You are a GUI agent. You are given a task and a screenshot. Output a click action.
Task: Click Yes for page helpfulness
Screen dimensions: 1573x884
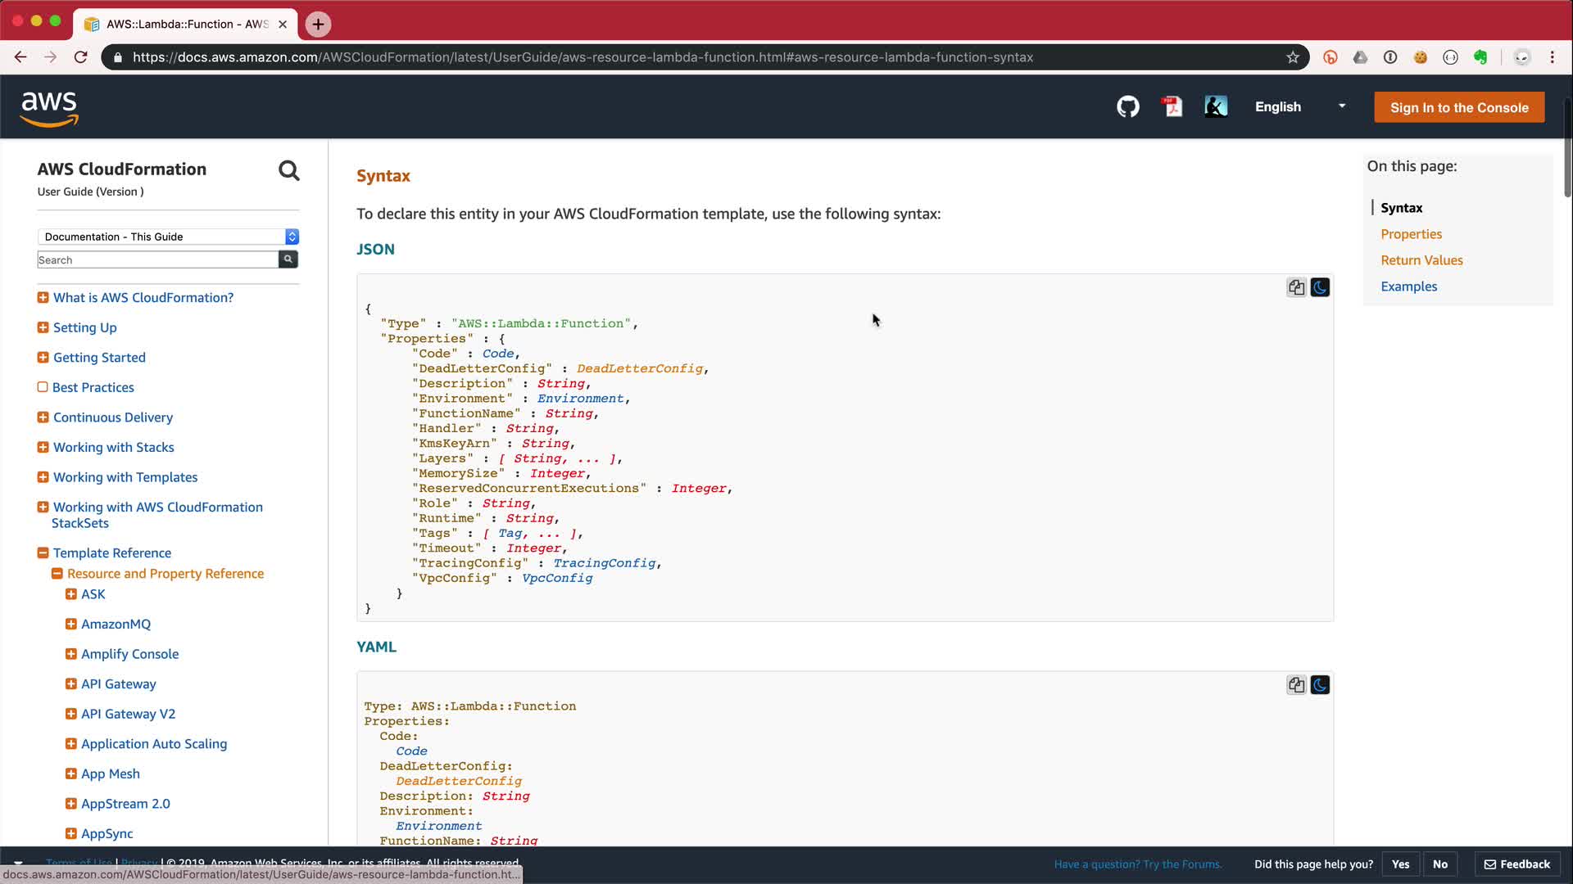point(1400,864)
